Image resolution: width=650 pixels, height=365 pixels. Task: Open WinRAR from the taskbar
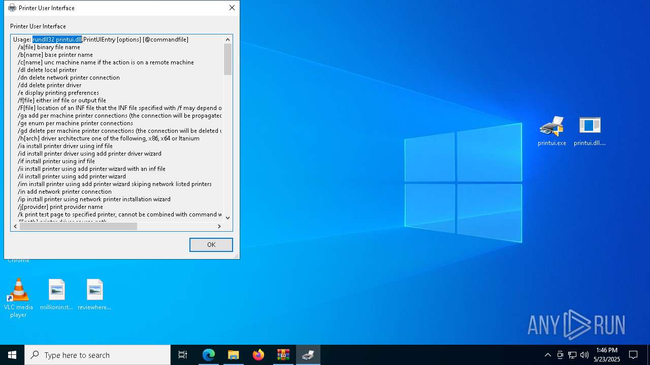[283, 355]
